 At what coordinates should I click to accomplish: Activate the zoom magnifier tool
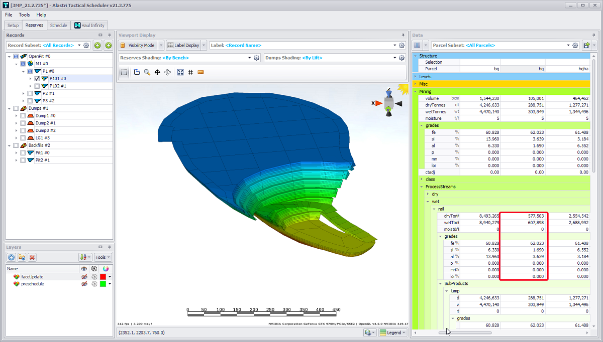[x=147, y=72]
